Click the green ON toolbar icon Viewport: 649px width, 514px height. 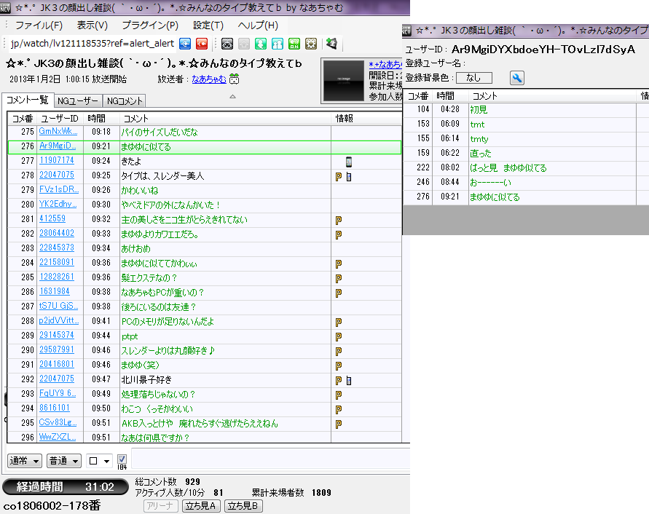click(x=294, y=44)
